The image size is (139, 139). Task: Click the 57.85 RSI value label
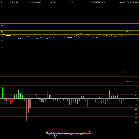click(x=128, y=32)
